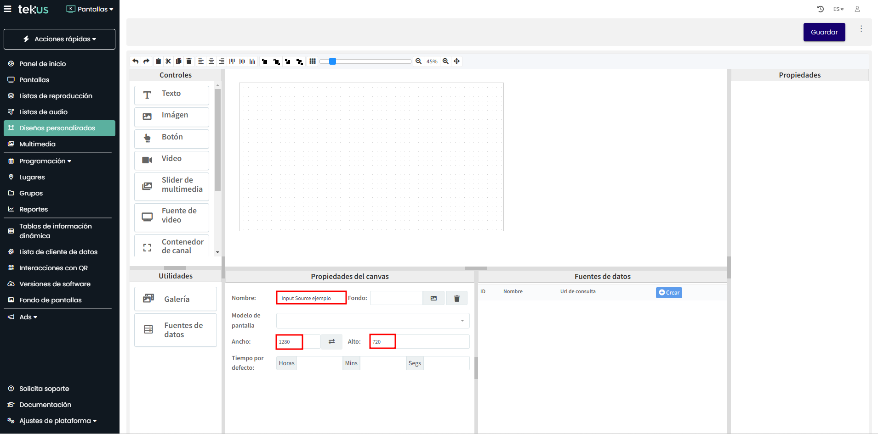Click the zoom out magnifier icon
This screenshot has width=878, height=434.
[x=418, y=61]
